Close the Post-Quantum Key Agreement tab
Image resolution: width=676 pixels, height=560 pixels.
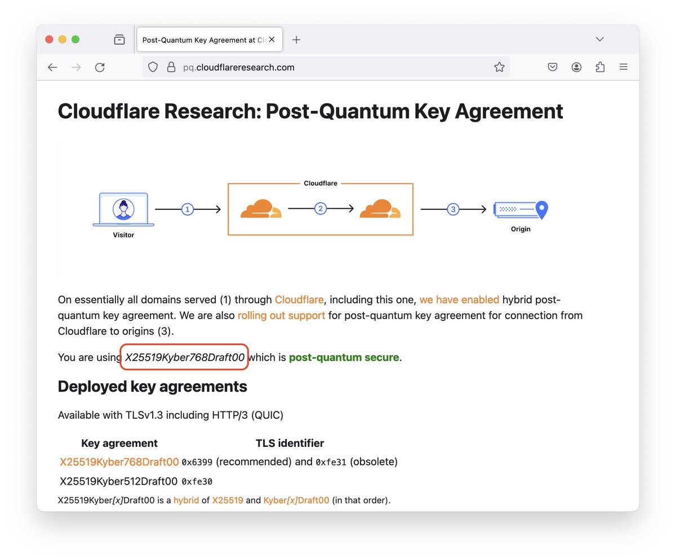[272, 40]
